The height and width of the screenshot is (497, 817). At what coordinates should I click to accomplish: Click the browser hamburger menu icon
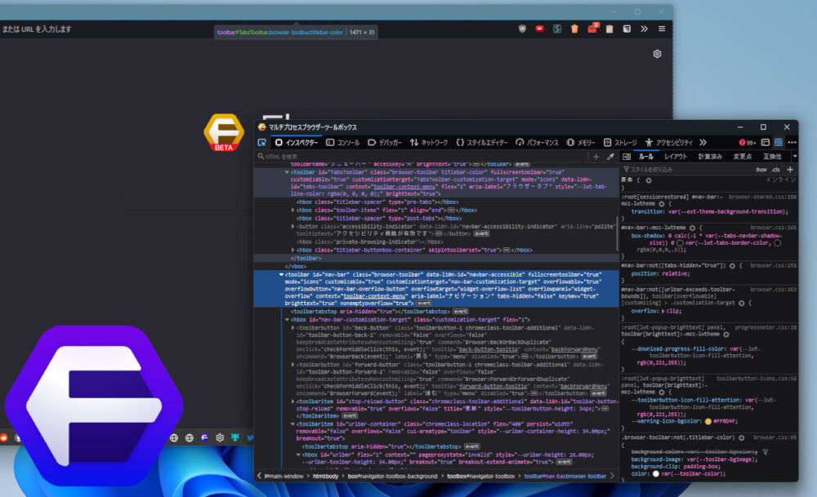[661, 29]
